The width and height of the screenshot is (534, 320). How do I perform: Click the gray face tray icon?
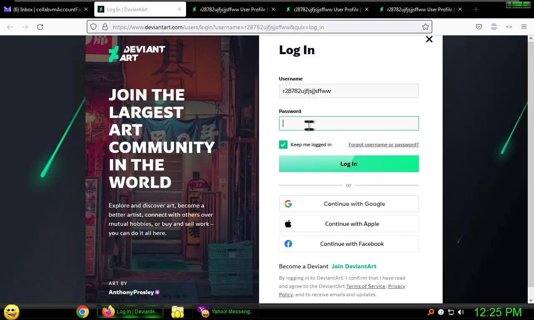coord(441,312)
